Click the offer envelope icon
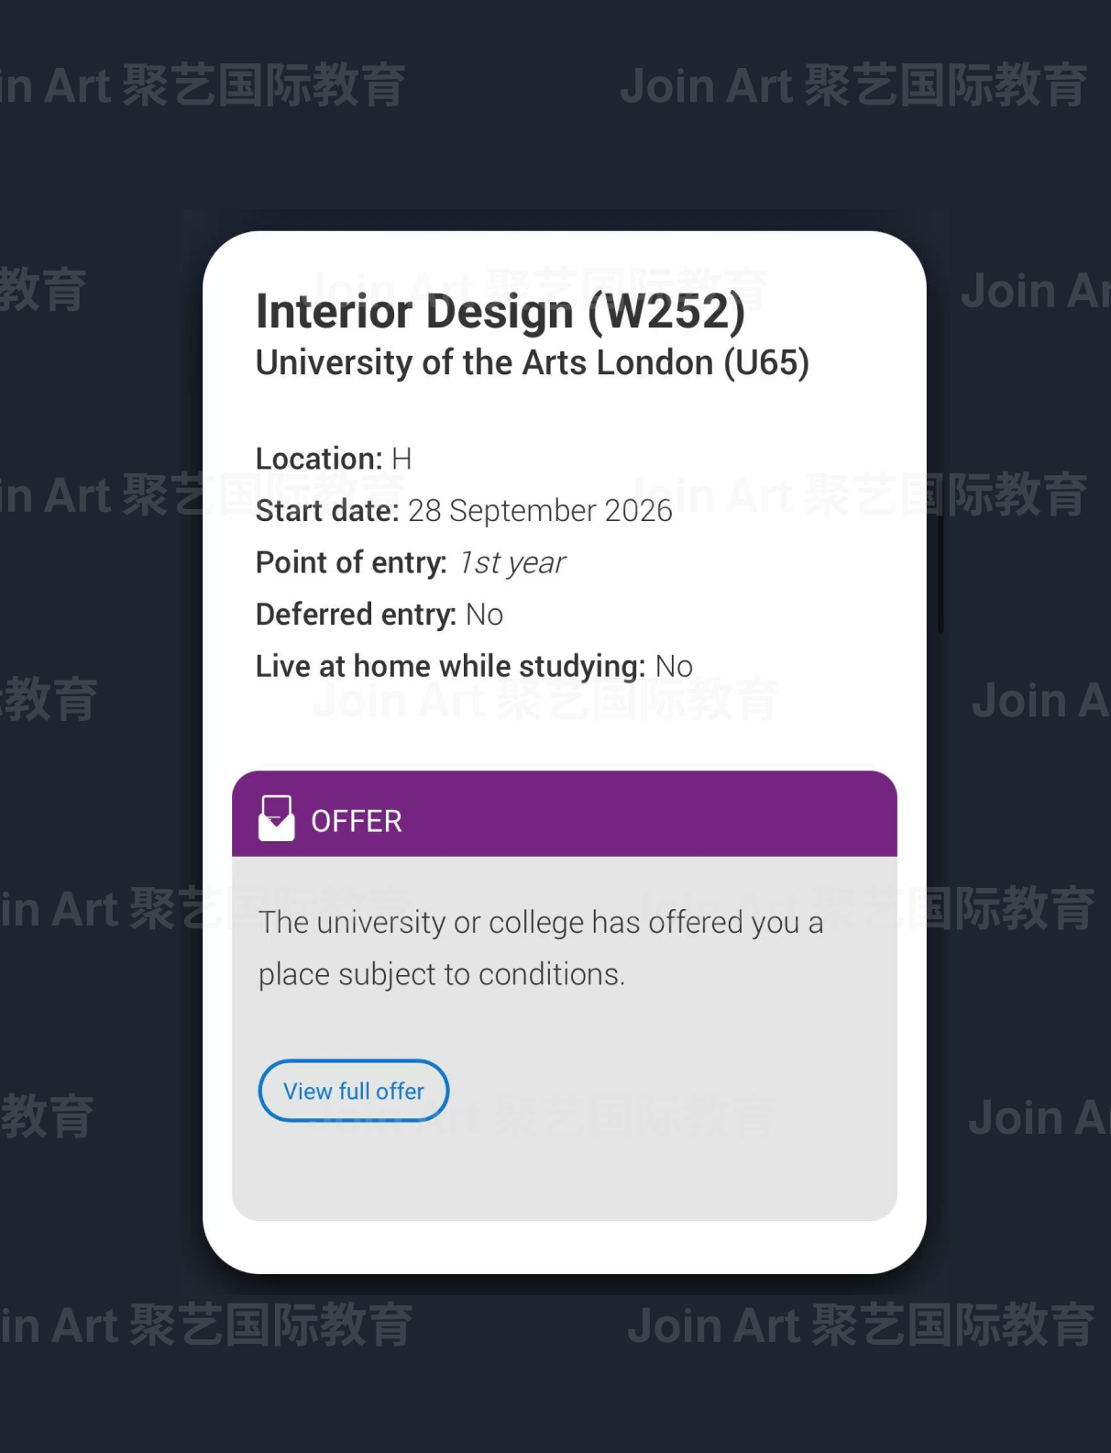The width and height of the screenshot is (1111, 1453). coord(276,818)
